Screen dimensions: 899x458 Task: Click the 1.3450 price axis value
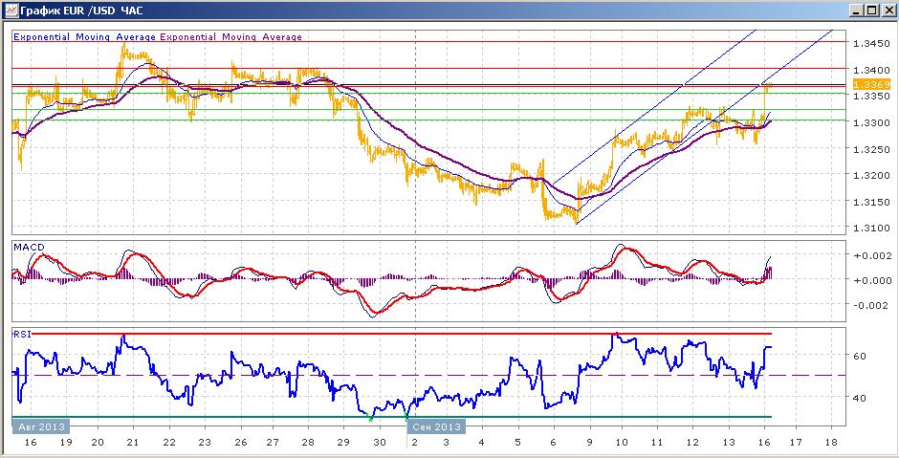[871, 43]
